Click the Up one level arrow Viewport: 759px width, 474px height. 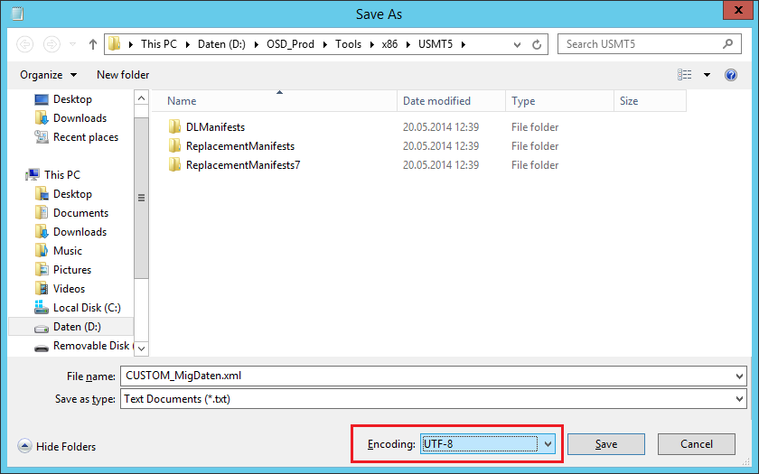tap(92, 44)
